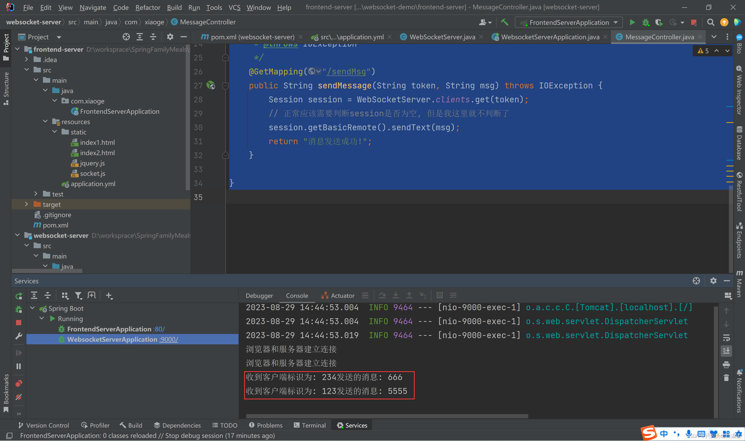
Task: Collapse frontend-server project node
Action: pyautogui.click(x=18, y=49)
